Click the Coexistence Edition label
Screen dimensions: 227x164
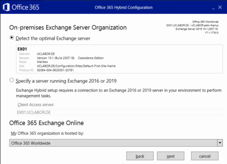(91, 58)
